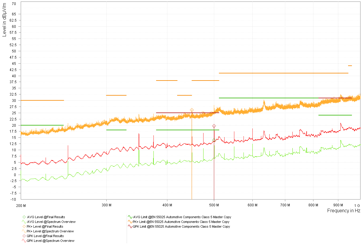Click the '70' label on the level axis
Screen dimensions: 362x246
tap(14, 4)
